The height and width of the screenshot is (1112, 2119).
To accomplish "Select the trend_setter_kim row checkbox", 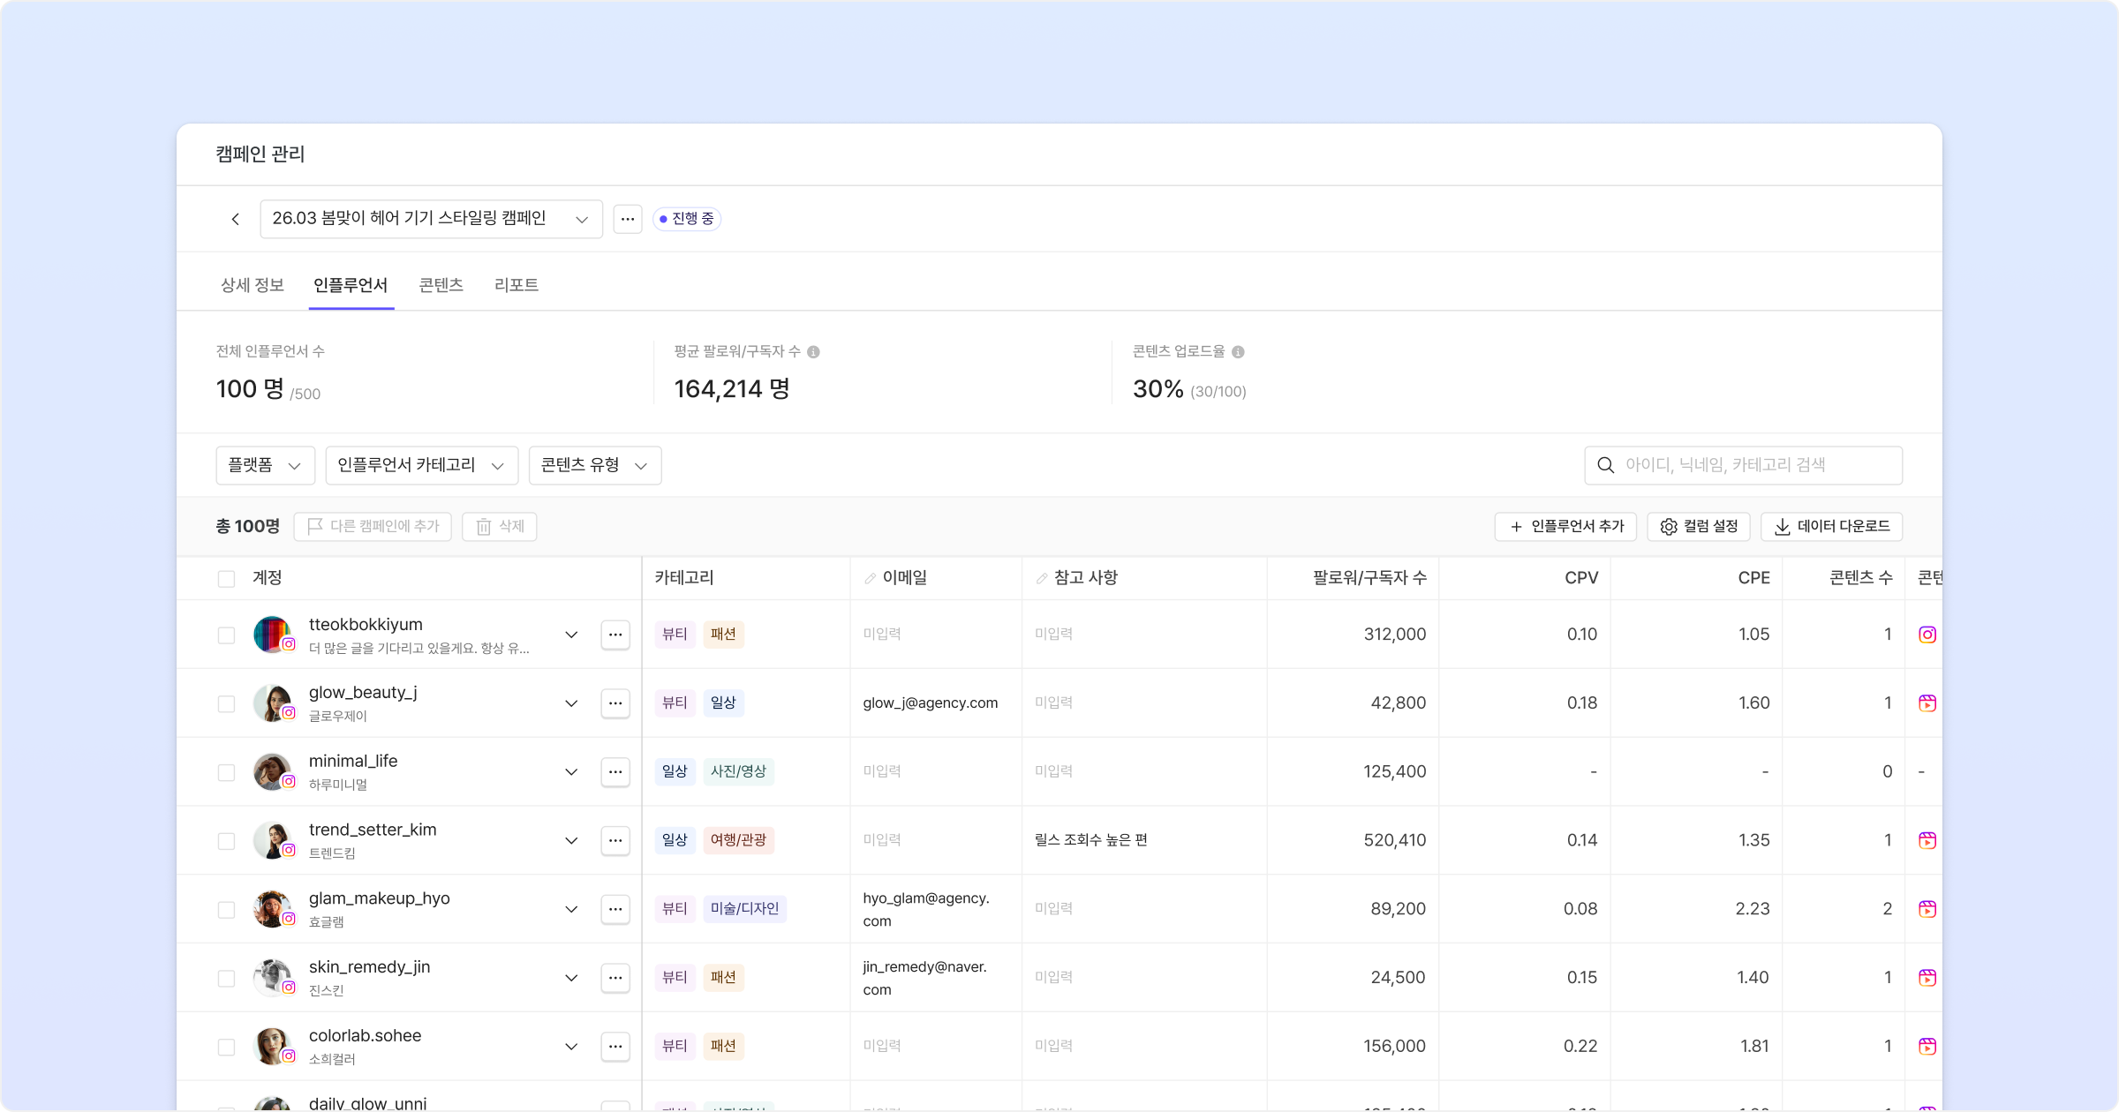I will (x=226, y=841).
